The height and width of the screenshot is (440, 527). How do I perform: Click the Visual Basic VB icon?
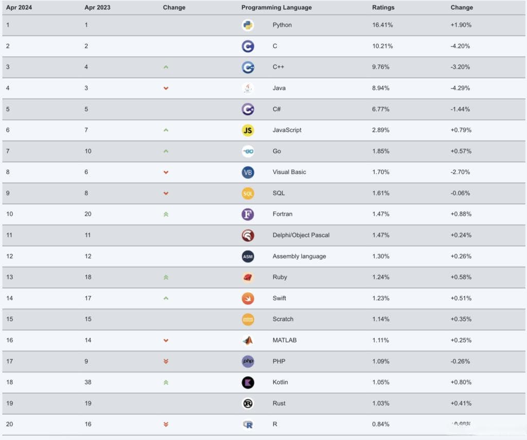tap(248, 172)
